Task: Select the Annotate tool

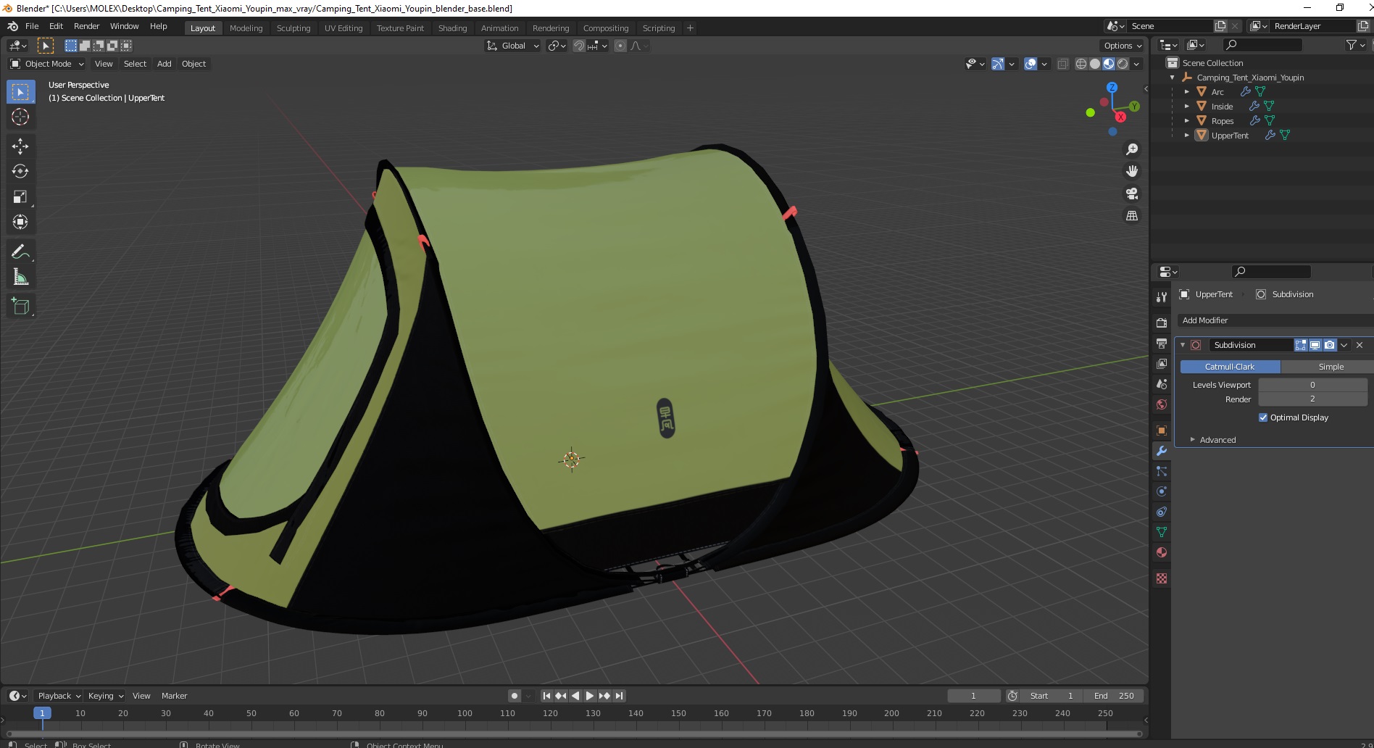Action: pyautogui.click(x=20, y=252)
